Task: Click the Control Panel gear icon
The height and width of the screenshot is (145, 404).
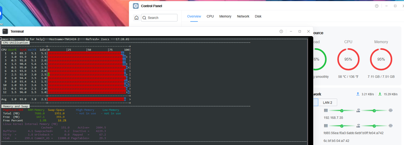Action: pos(136,6)
